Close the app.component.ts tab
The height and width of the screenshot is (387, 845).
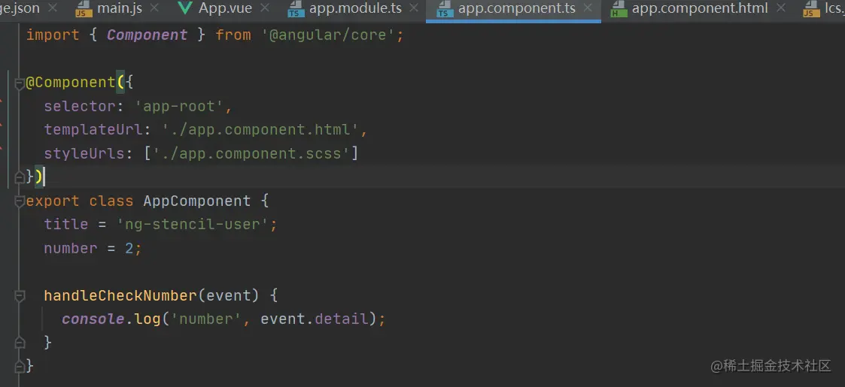pos(588,8)
